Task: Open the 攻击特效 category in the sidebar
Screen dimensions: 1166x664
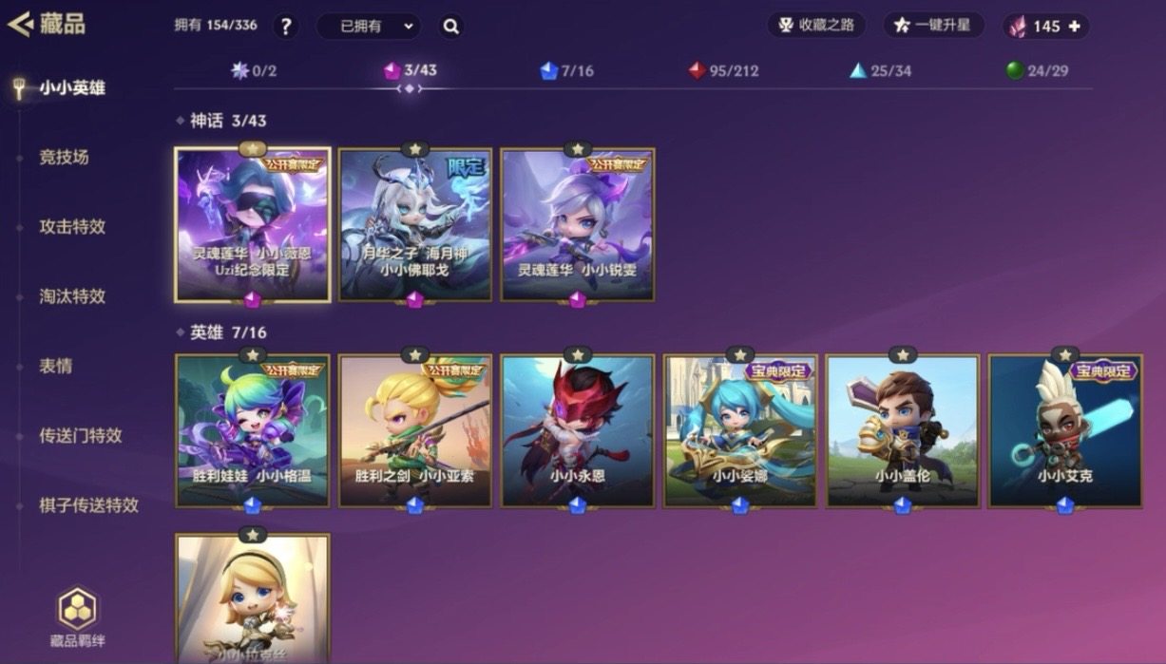Action: [x=72, y=227]
